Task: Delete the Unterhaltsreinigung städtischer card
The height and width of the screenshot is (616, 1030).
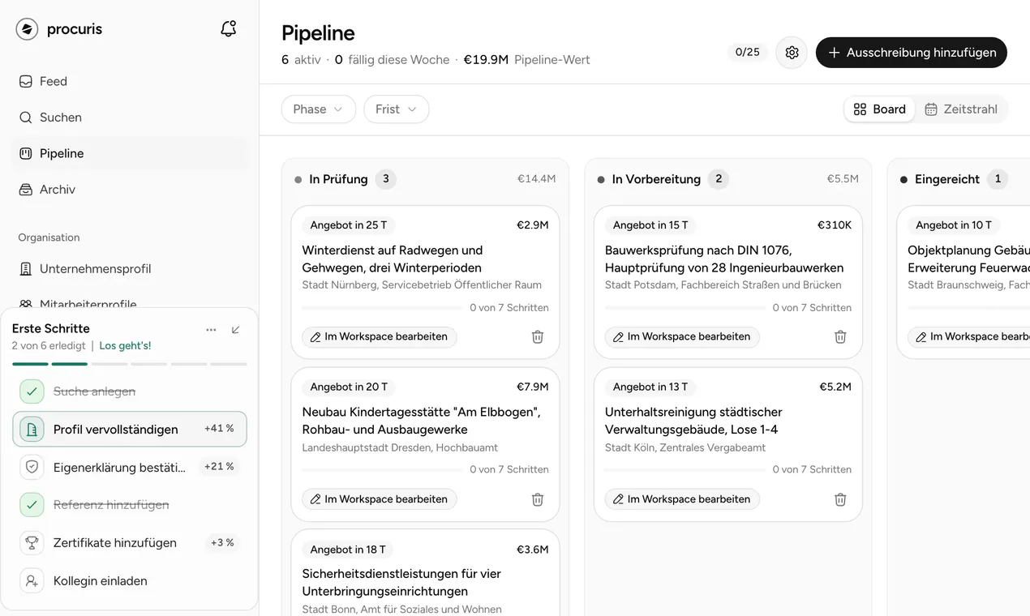Action: pos(840,499)
